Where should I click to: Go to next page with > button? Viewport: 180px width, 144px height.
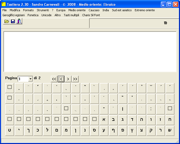pyautogui.click(x=68, y=79)
